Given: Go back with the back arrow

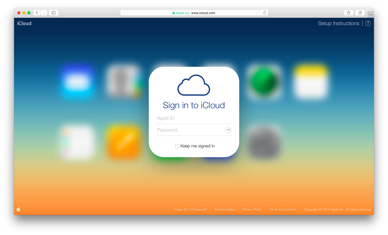Looking at the screenshot, I should 37,13.
